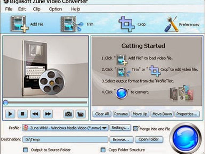Click the Preferences label text in toolbar

tap(189, 24)
